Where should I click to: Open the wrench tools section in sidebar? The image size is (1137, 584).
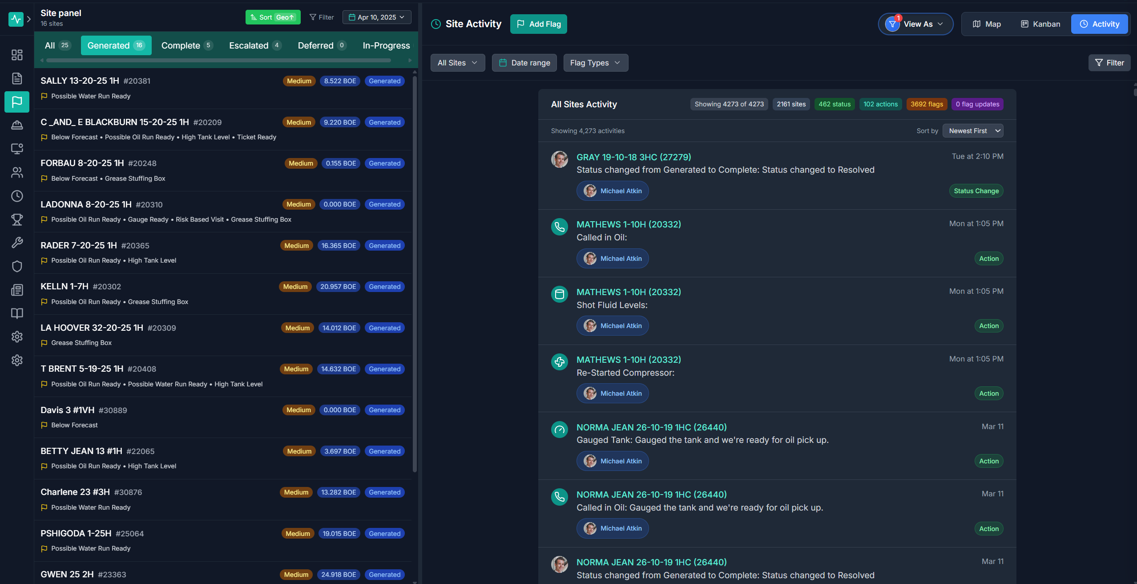[x=17, y=243]
